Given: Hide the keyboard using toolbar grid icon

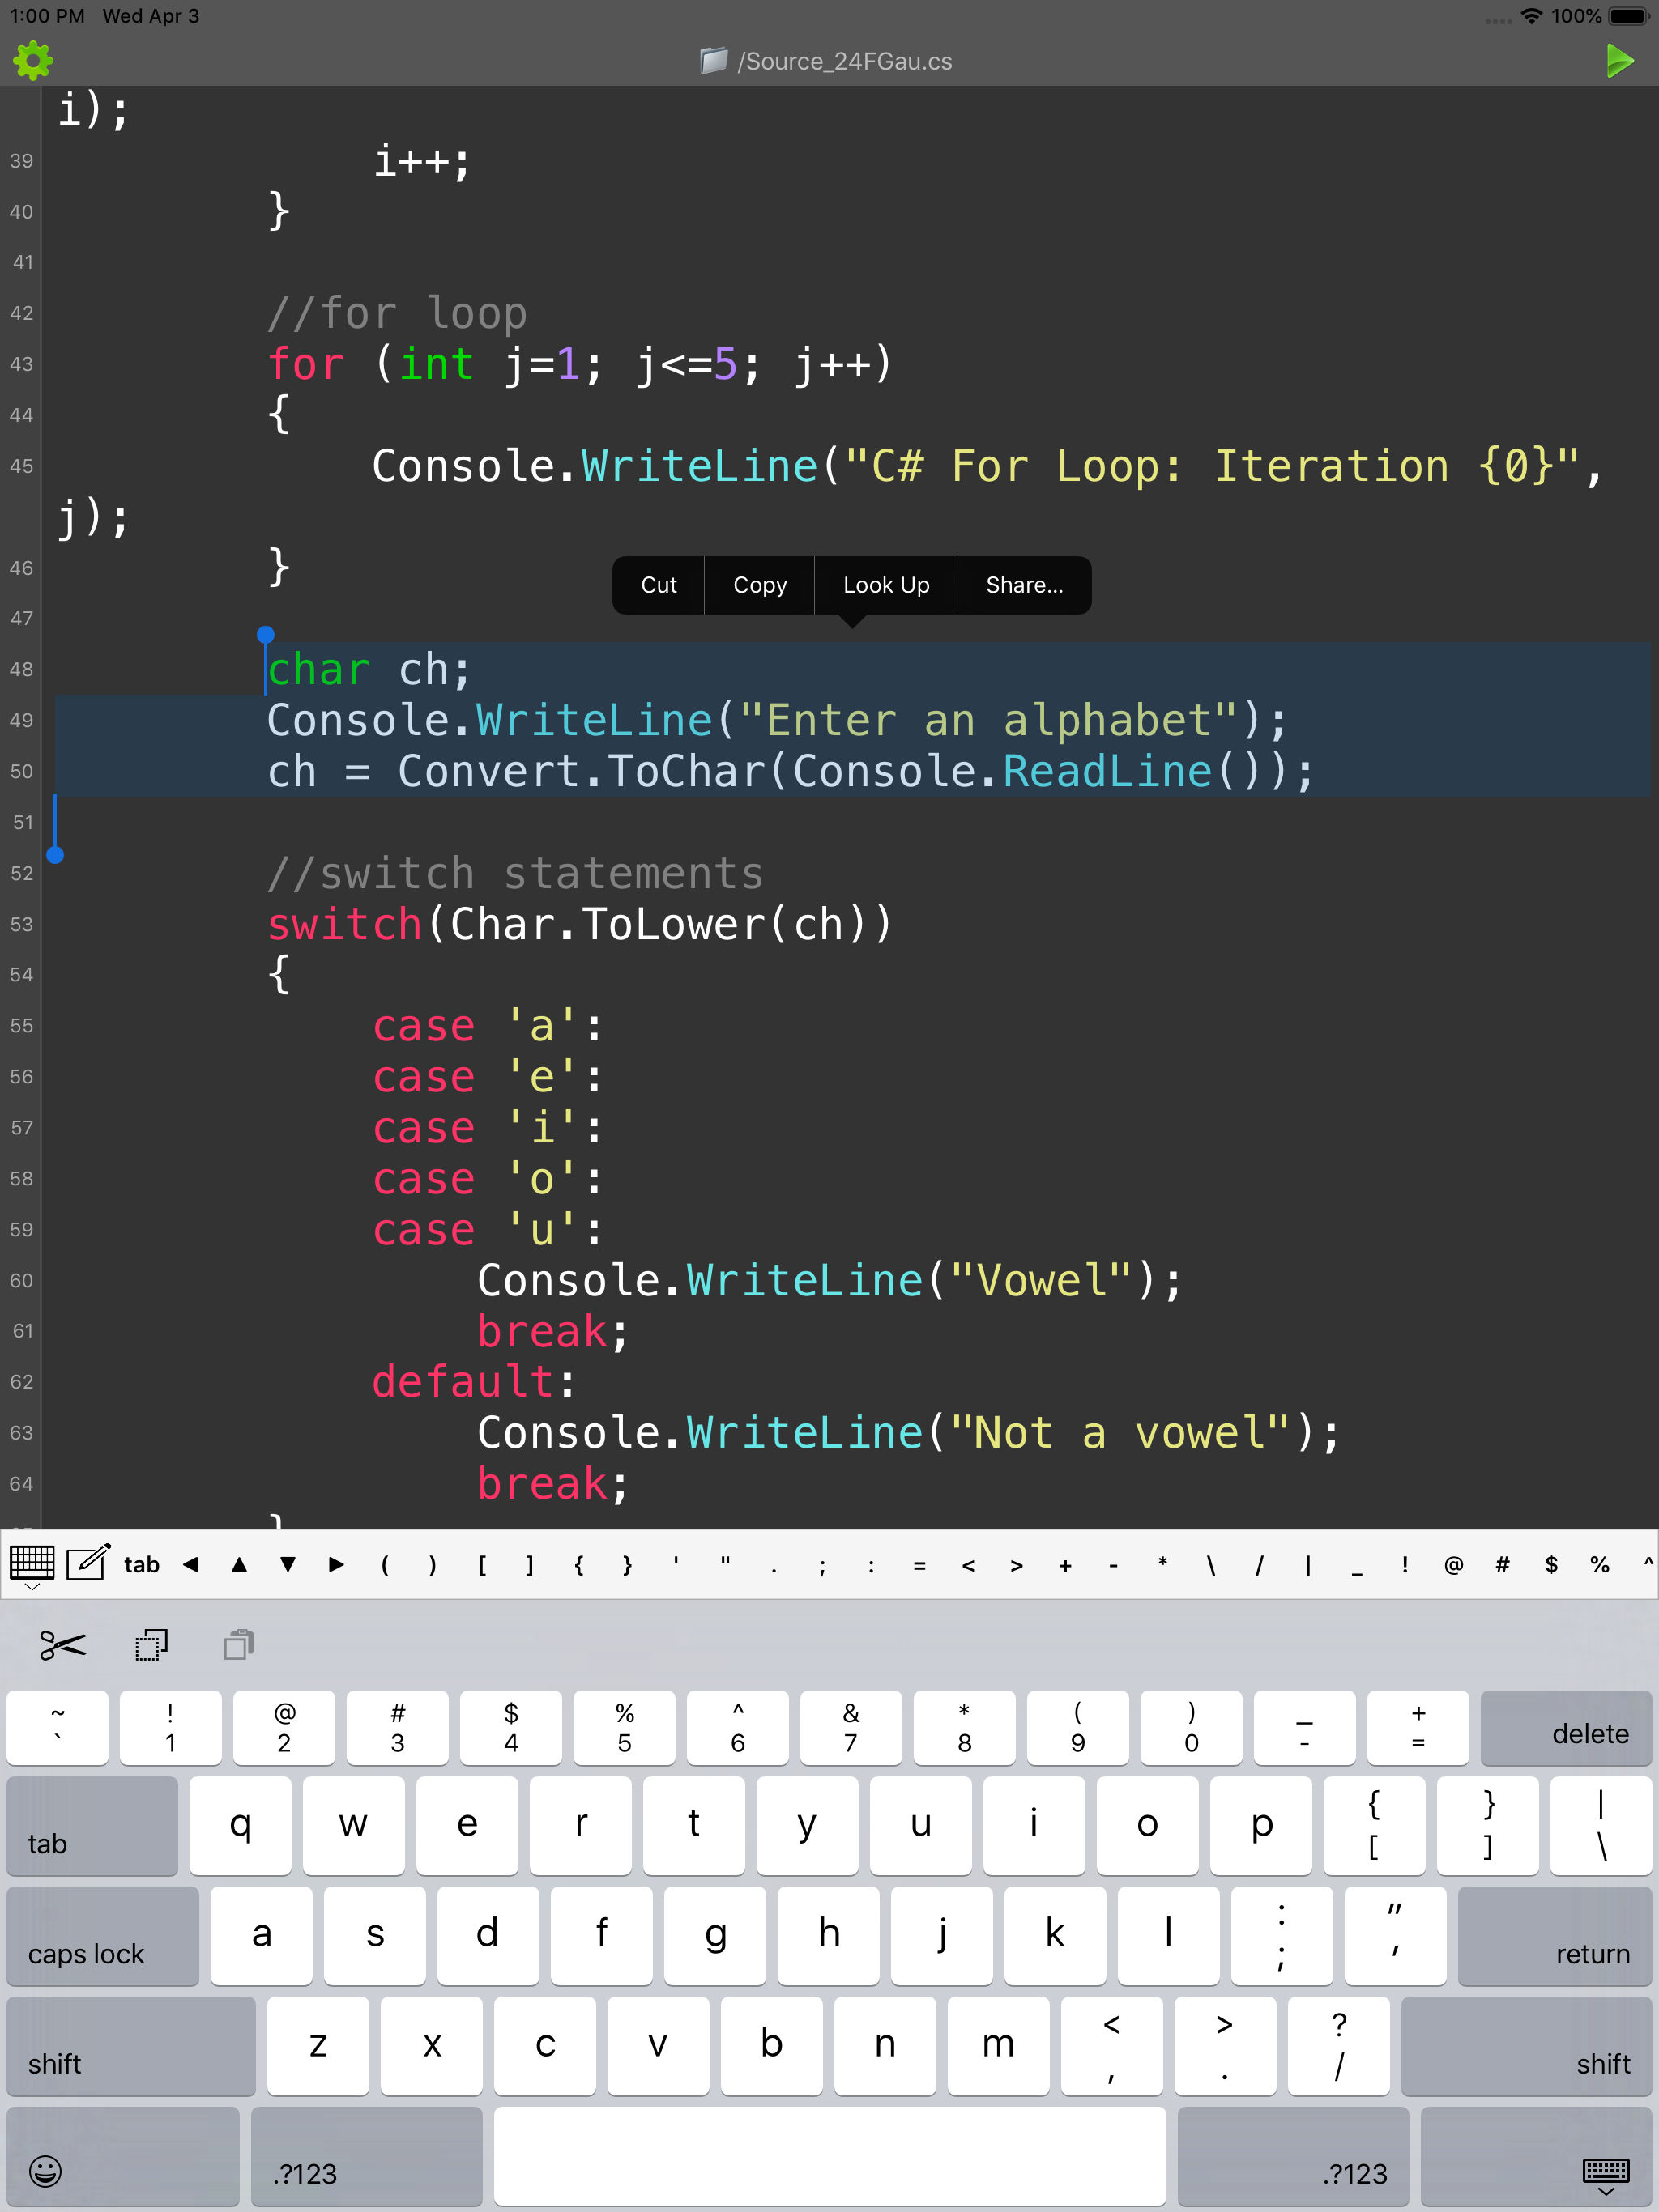Looking at the screenshot, I should tap(32, 1565).
